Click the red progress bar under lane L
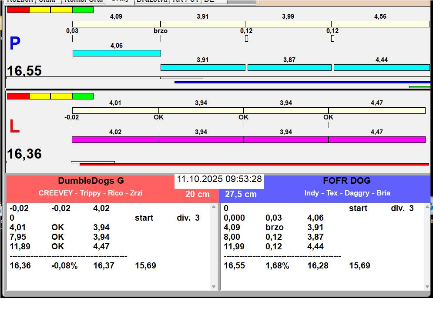 tap(254, 165)
